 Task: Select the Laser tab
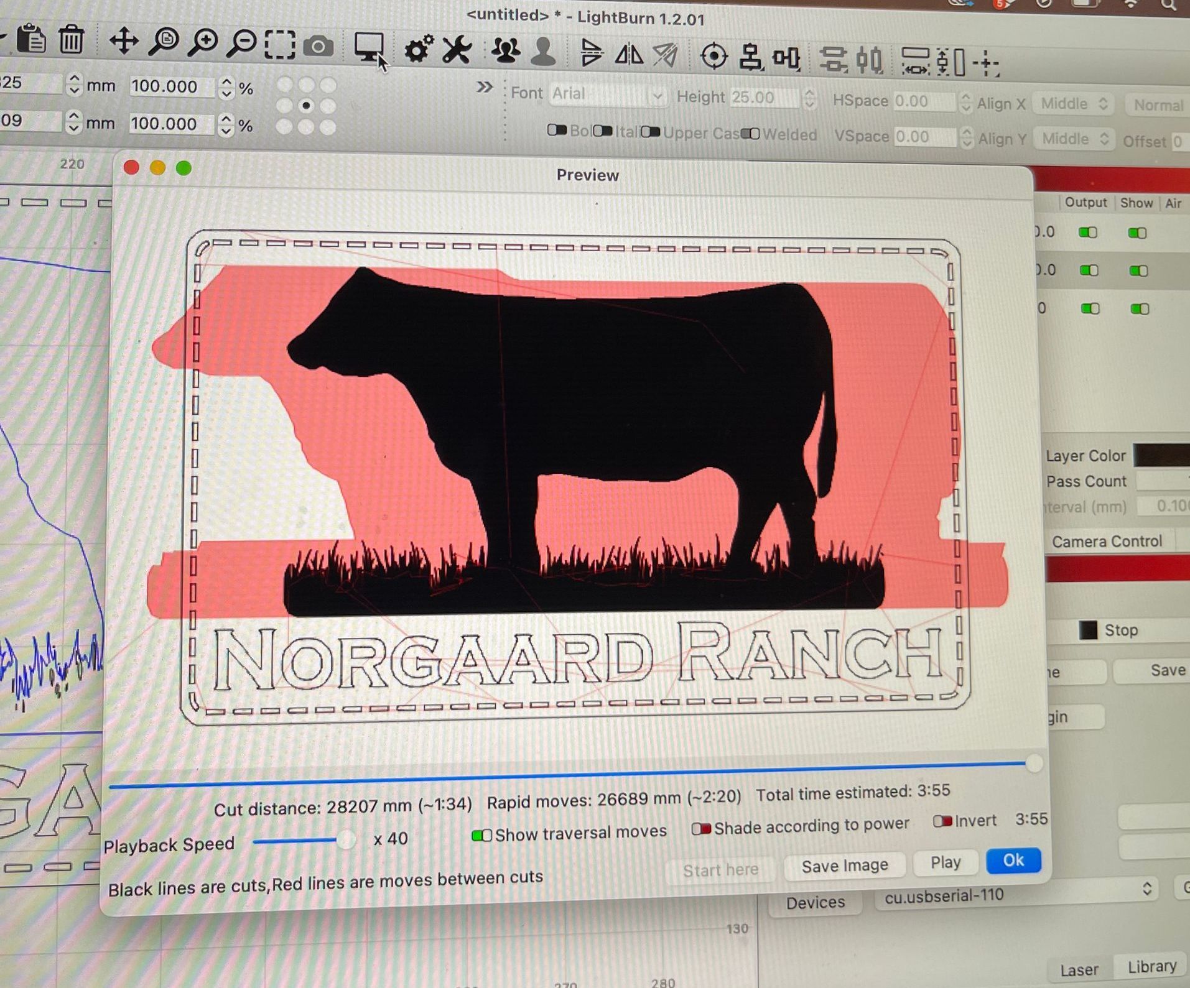[x=1079, y=969]
